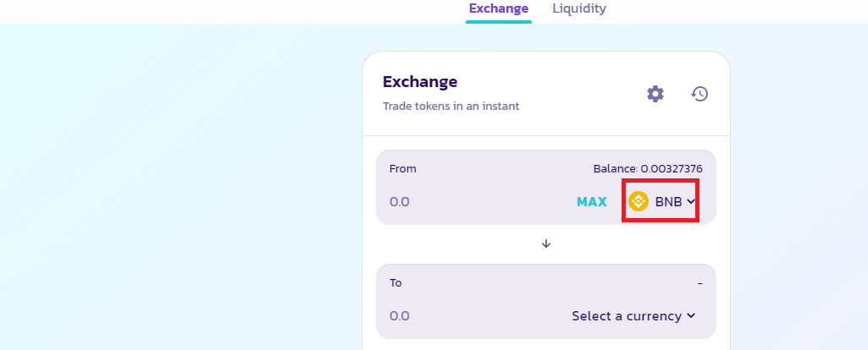Click the swap direction down arrow
868x350 pixels.
546,243
